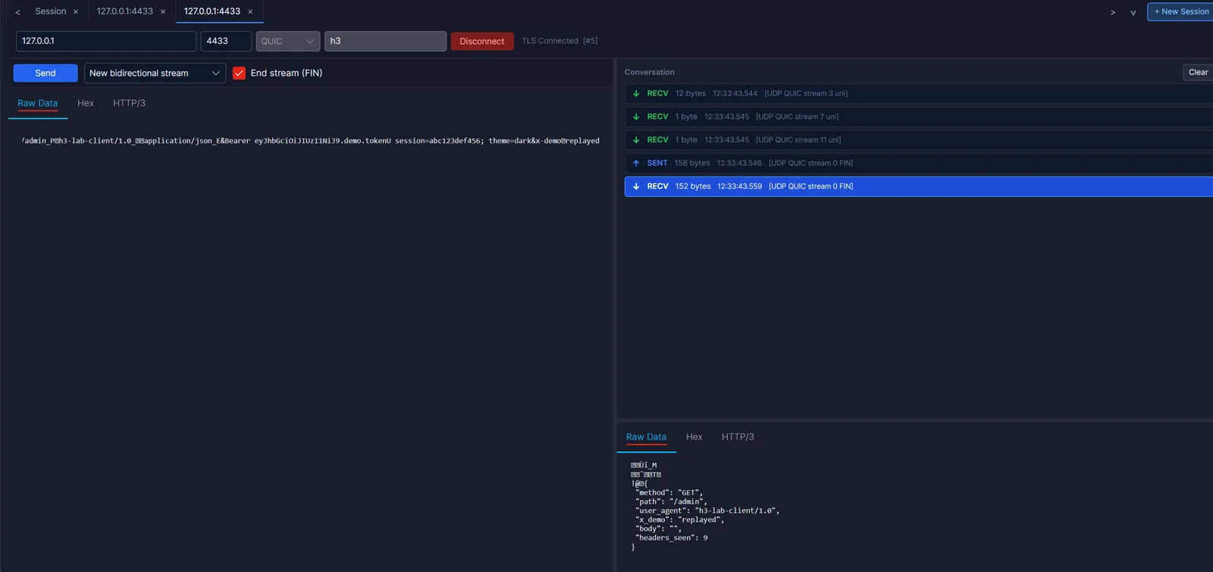
Task: Open the response HTTP/3 tab
Action: [x=738, y=437]
